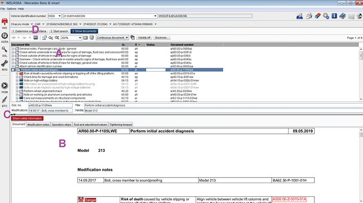Click the grid view icon beside navigation arrows
This screenshot has width=363, height=203.
[36, 38]
